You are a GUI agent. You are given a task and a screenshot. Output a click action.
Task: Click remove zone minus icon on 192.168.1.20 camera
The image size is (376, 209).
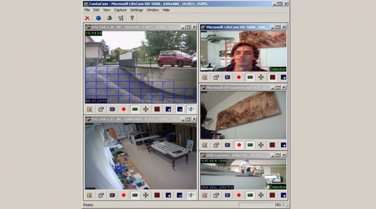click(179, 109)
